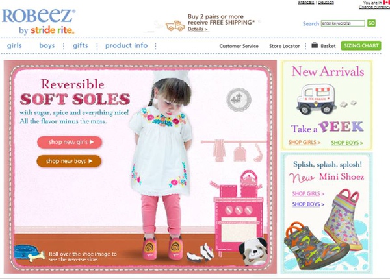This screenshot has height=279, width=390.
Task: Open the girls menu
Action: point(14,45)
